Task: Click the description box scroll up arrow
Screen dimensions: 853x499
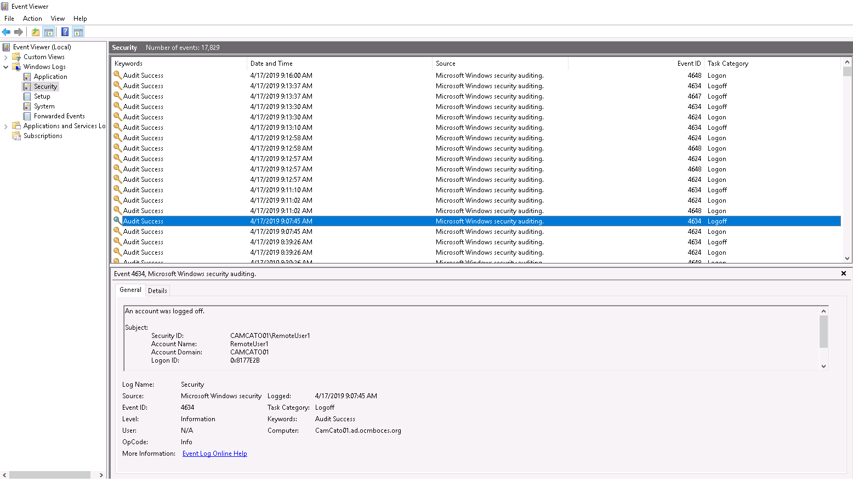Action: point(823,311)
